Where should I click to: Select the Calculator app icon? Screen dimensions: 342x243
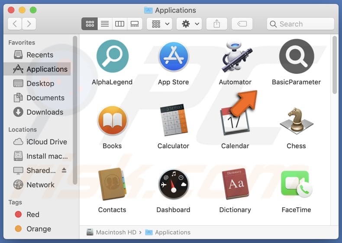click(174, 120)
